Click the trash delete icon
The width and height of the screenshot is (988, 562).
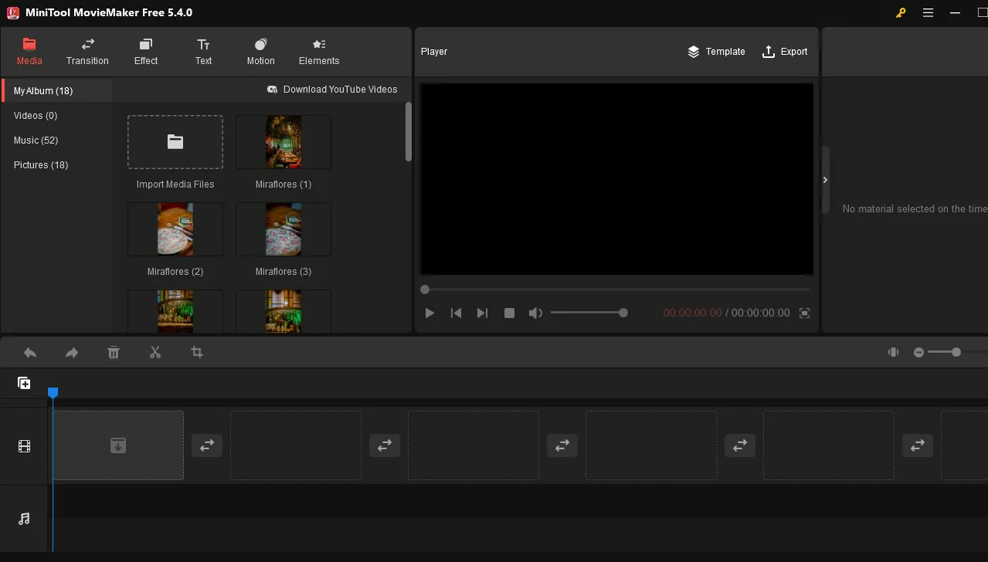(x=114, y=353)
